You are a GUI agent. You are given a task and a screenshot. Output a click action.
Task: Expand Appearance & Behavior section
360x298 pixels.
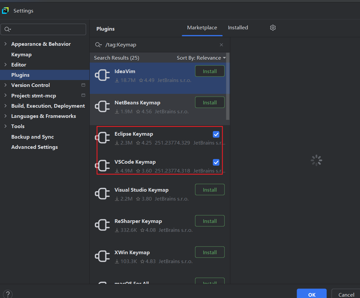click(6, 44)
